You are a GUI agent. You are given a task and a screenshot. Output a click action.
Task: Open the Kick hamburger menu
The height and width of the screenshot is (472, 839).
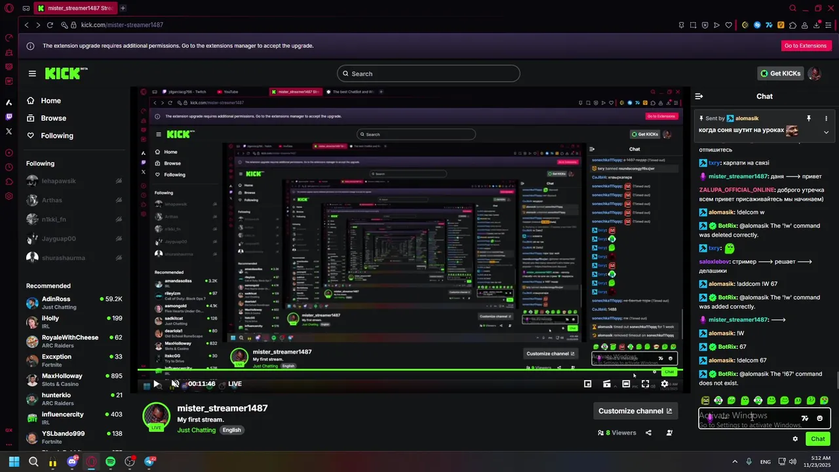[32, 73]
